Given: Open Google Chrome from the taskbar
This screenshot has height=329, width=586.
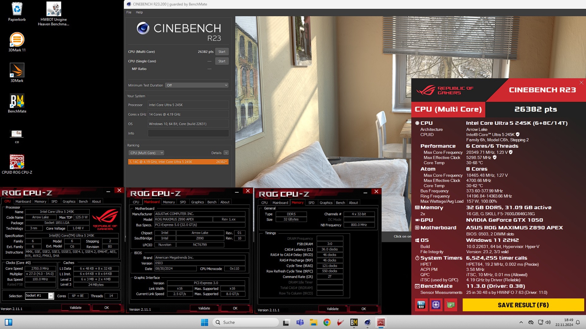Looking at the screenshot, I should coord(327,322).
